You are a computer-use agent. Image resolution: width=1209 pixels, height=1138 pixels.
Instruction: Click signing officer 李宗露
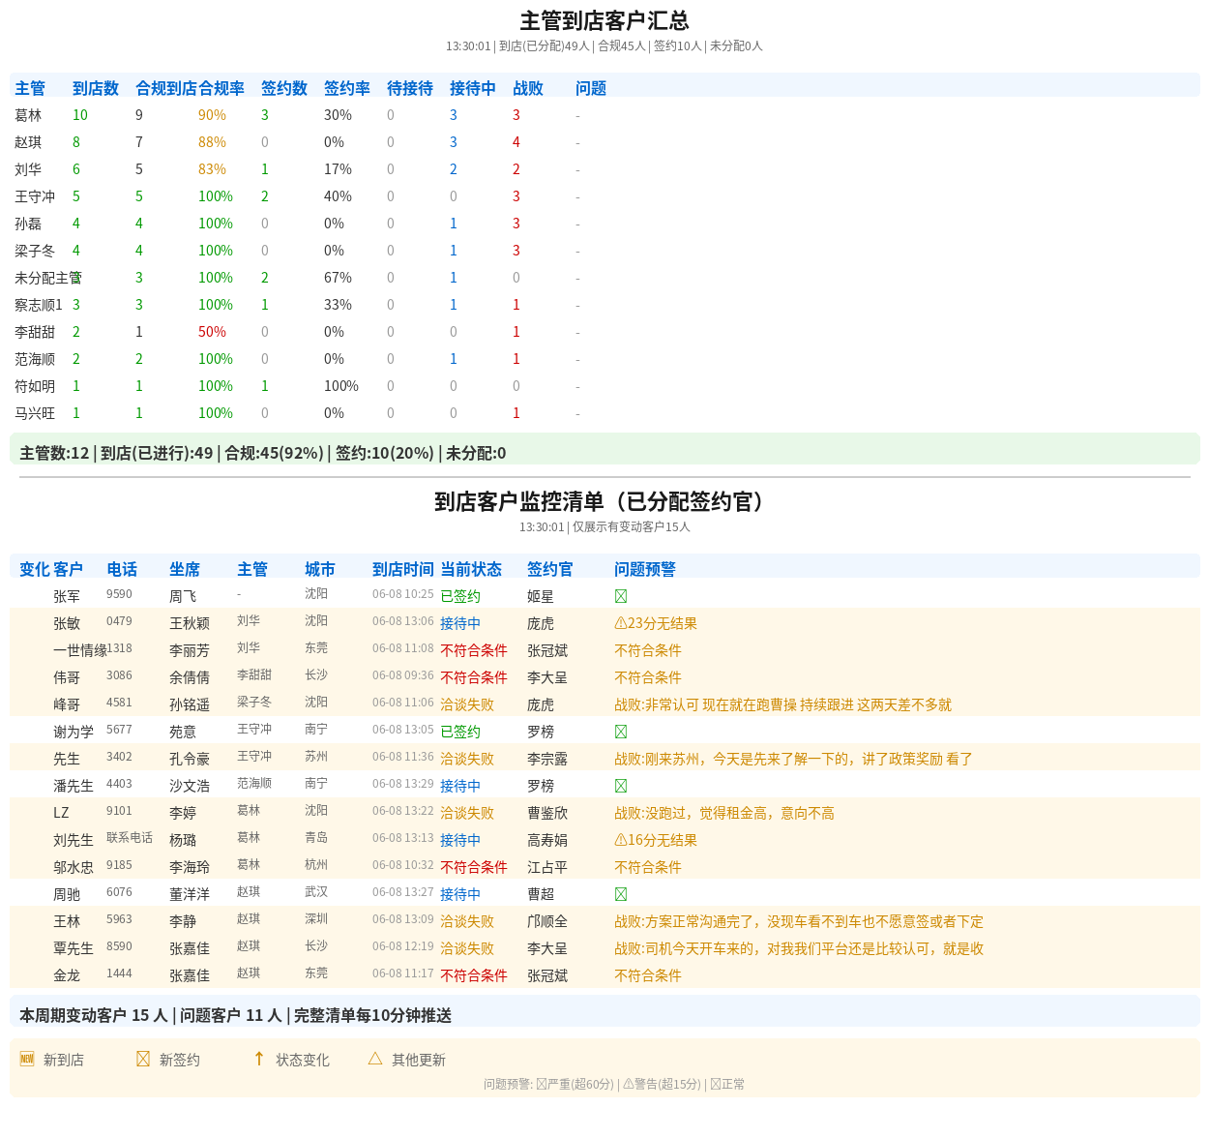547,759
